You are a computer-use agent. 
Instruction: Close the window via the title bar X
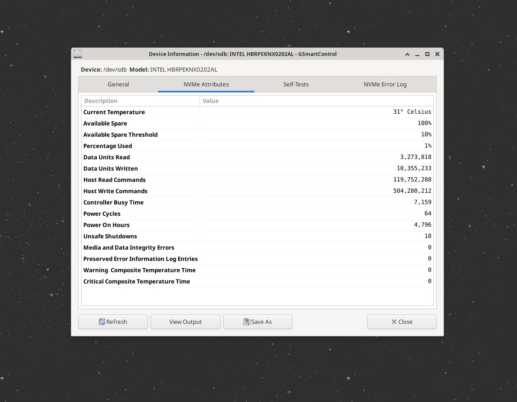pyautogui.click(x=437, y=54)
